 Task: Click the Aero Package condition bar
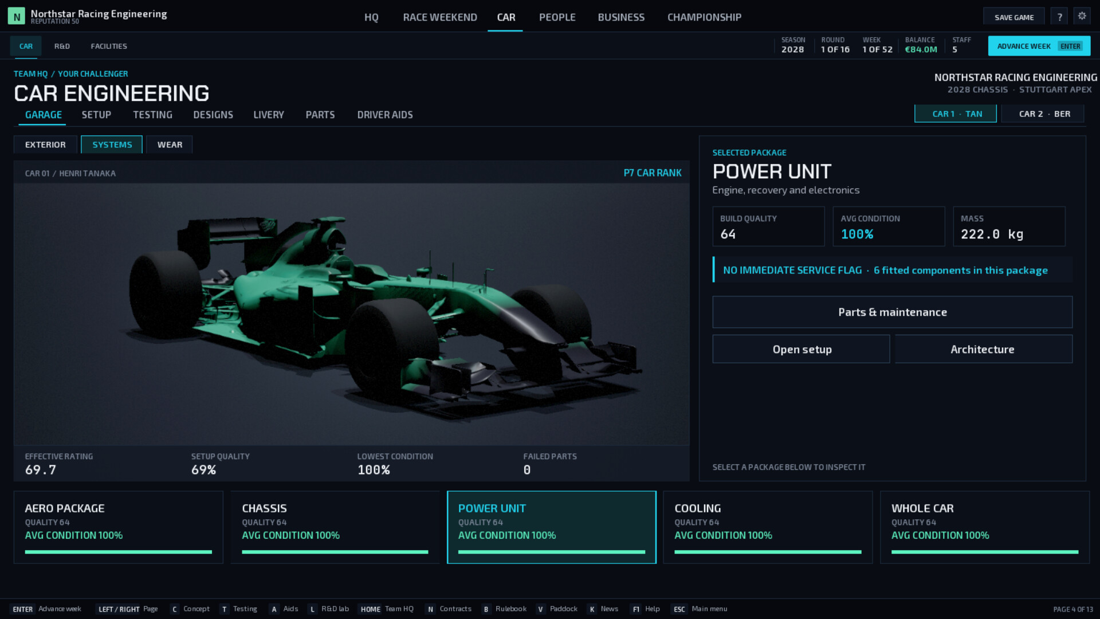point(119,552)
